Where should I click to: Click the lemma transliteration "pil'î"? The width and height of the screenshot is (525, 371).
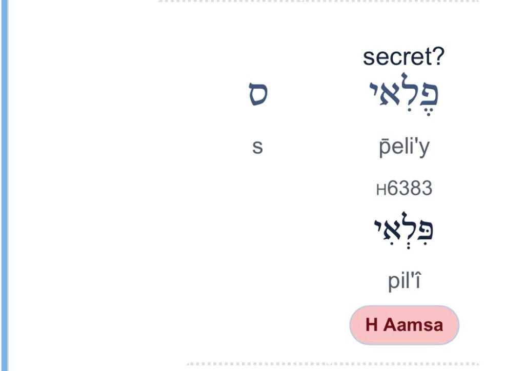coord(404,281)
